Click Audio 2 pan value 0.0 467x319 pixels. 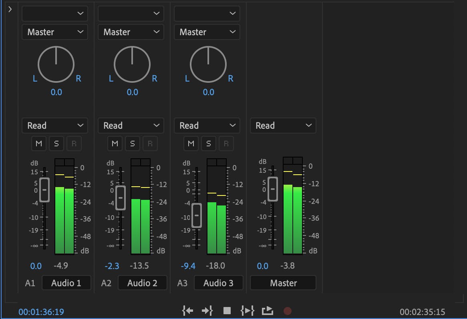click(x=133, y=92)
